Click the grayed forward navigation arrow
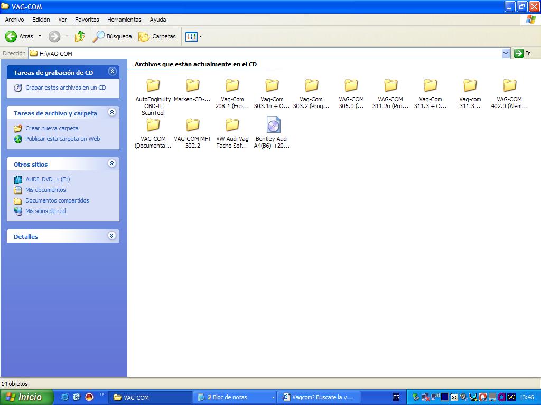Screen dimensions: 541x405 (x=54, y=36)
